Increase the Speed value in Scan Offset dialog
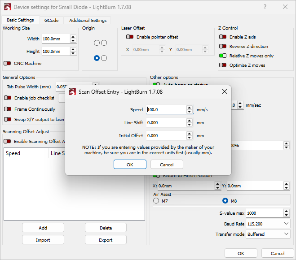Screen dimensions: 296x260 coord(190,108)
